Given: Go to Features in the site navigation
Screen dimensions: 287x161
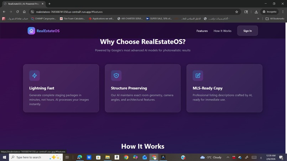Looking at the screenshot, I should tap(202, 31).
